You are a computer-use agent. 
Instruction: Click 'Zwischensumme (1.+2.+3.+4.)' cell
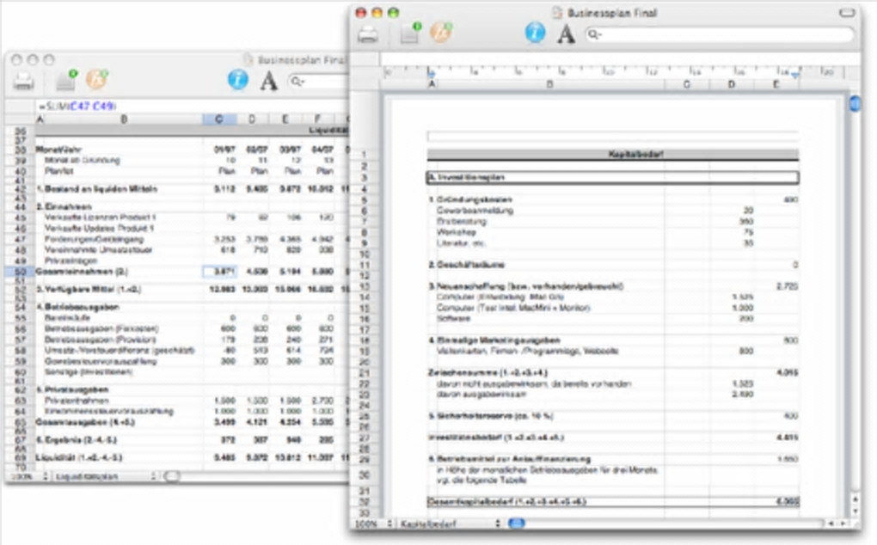pos(488,372)
